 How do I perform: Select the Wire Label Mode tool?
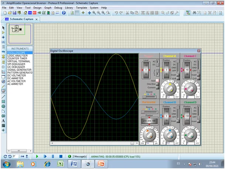pyautogui.click(x=3, y=42)
